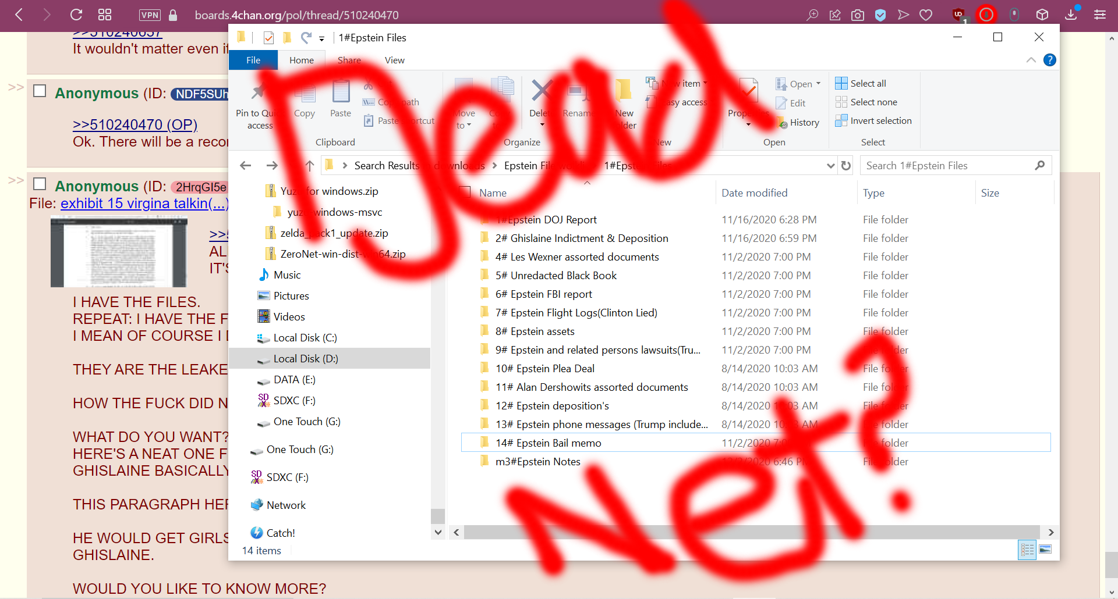Switch to details view layout

coord(1027,550)
